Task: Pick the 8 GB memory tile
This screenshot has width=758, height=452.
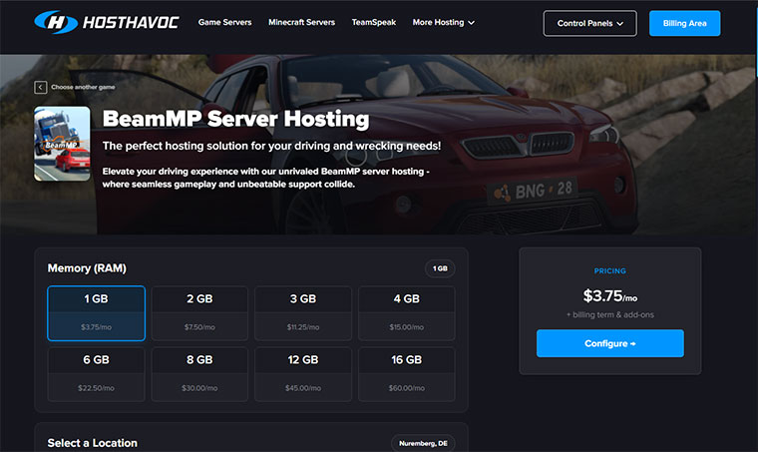Action: pyautogui.click(x=199, y=374)
